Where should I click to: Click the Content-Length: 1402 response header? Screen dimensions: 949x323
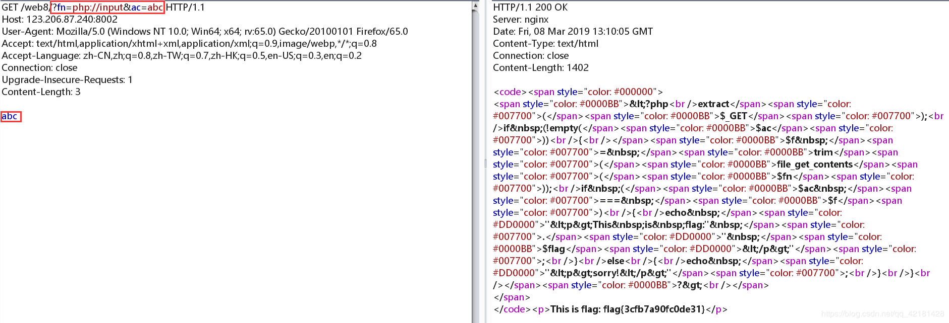(x=541, y=68)
